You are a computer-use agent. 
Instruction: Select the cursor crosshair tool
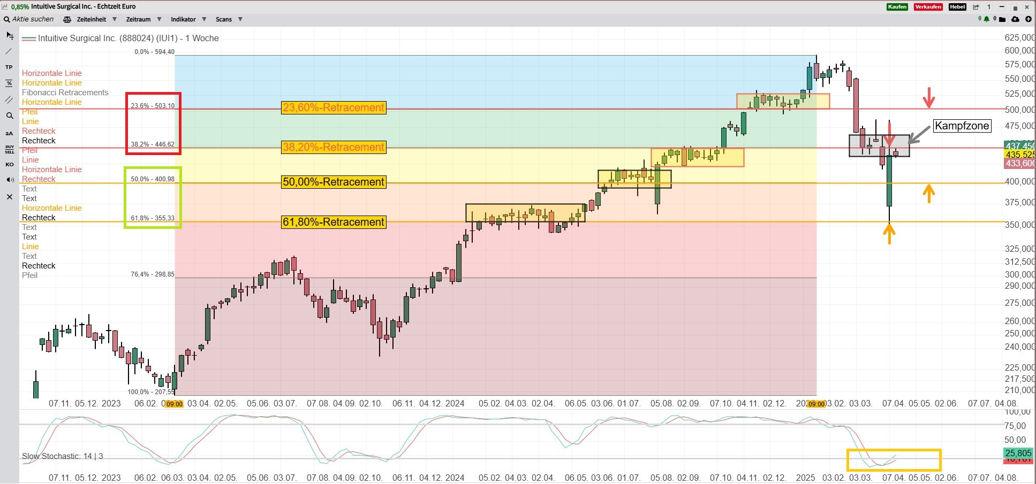click(x=10, y=36)
